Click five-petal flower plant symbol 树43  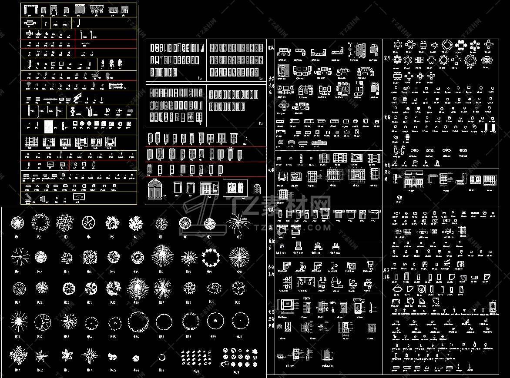[67, 355]
